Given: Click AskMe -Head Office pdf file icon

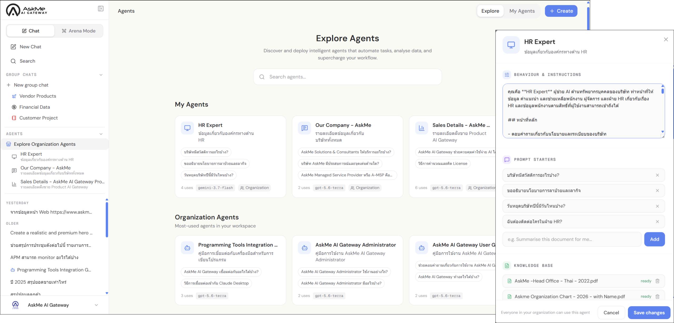Looking at the screenshot, I should coord(509,281).
